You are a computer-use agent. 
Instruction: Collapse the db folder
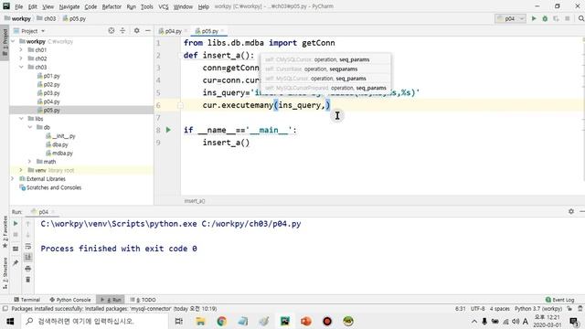pos(30,127)
